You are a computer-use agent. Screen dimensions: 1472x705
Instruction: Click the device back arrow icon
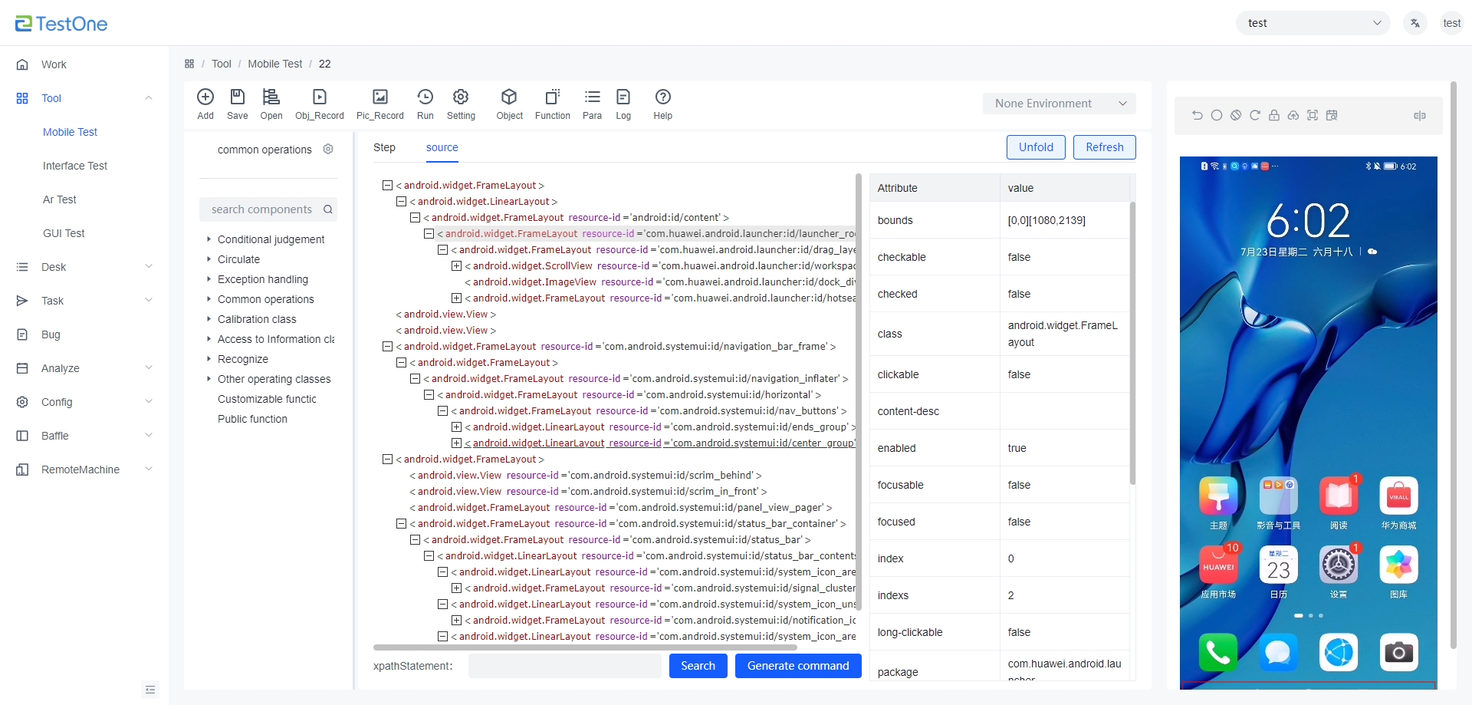point(1198,115)
